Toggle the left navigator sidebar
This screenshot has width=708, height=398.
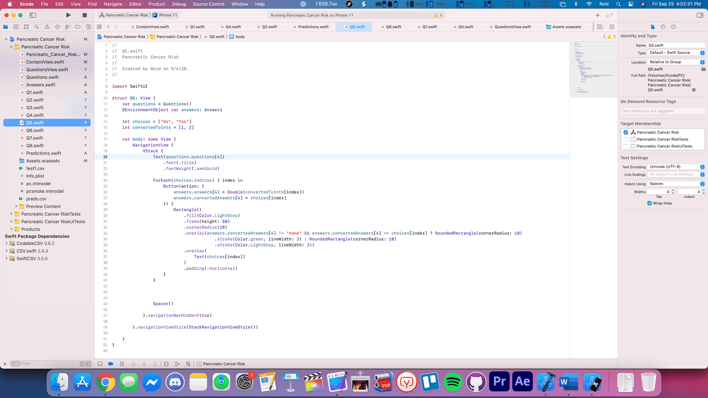click(x=33, y=15)
